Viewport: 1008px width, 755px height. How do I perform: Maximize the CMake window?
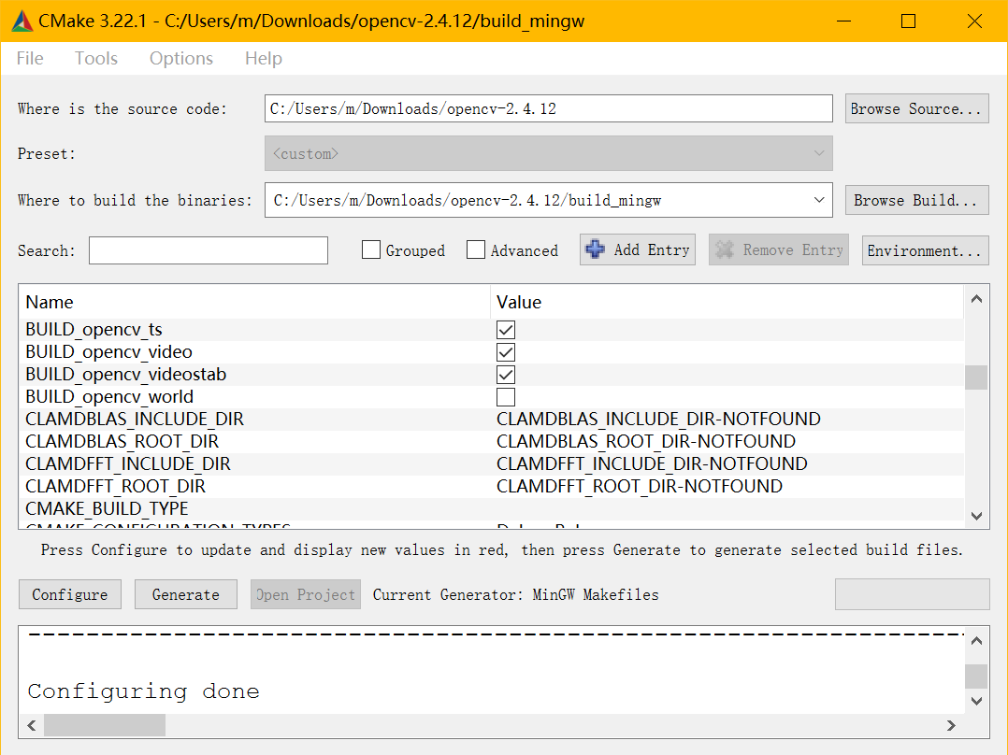(x=908, y=21)
